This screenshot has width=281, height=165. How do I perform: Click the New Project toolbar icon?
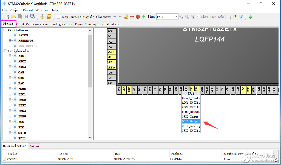(x=8, y=17)
